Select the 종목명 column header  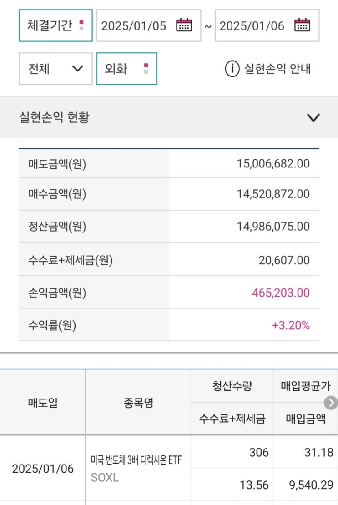click(138, 403)
